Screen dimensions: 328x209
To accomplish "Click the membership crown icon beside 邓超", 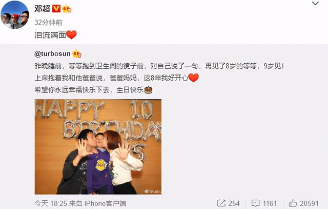I will [67, 9].
